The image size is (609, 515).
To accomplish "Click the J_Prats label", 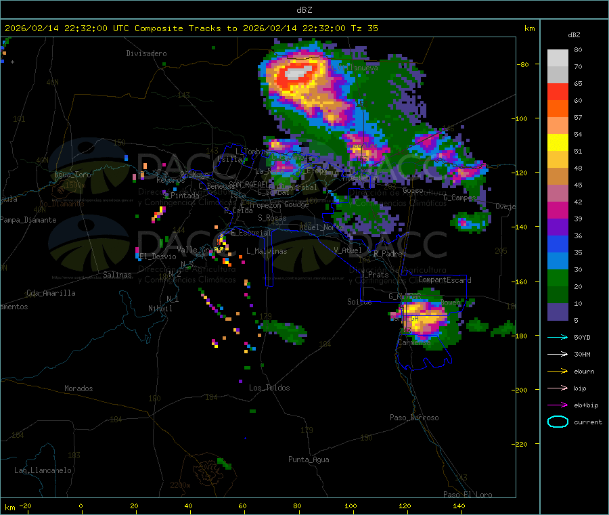I will click(x=374, y=274).
